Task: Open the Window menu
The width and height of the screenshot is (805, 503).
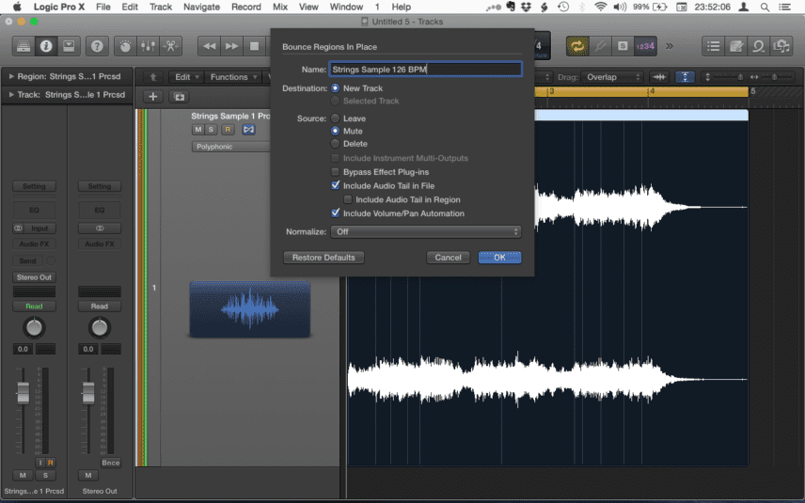Action: coord(346,7)
